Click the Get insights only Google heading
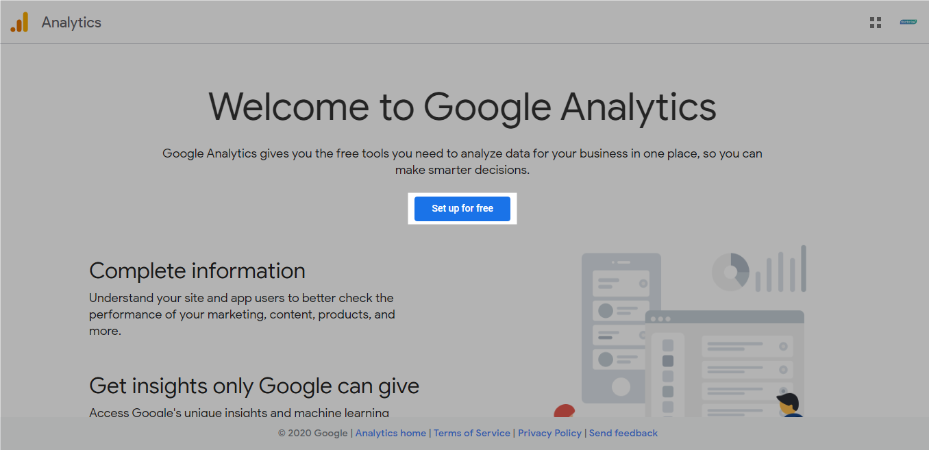Screen dimensions: 929x450 click(x=254, y=386)
